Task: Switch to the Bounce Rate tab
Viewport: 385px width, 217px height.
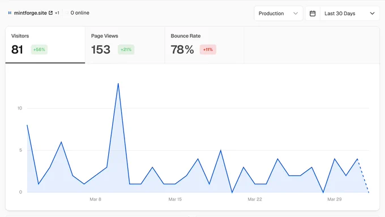Action: pyautogui.click(x=204, y=45)
